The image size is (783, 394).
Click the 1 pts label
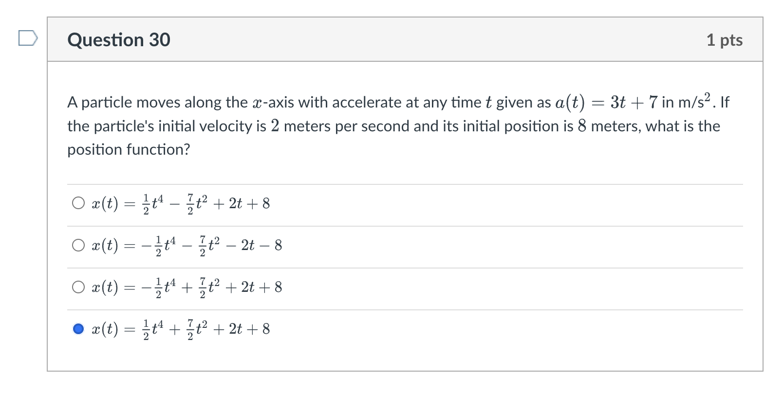tap(725, 40)
